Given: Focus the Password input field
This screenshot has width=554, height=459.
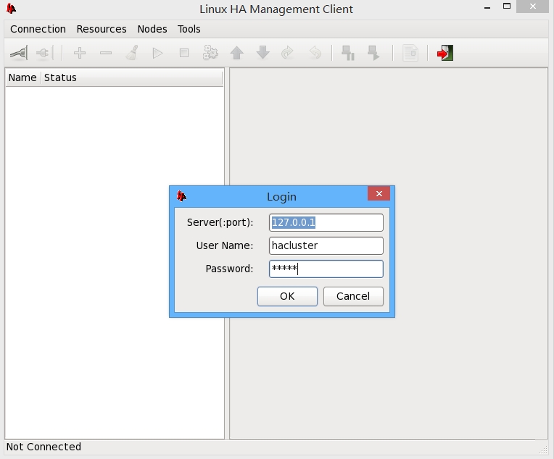Looking at the screenshot, I should coord(326,269).
